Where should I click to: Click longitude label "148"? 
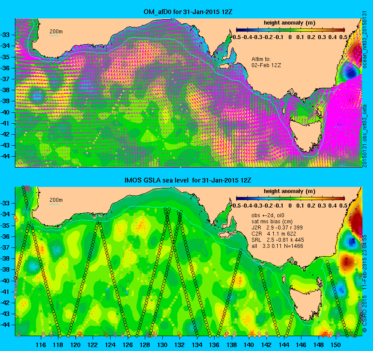click(x=319, y=345)
